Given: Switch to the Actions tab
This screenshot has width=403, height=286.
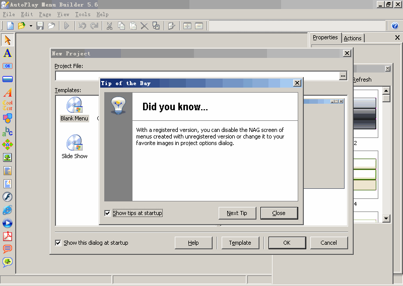Looking at the screenshot, I should (x=352, y=38).
